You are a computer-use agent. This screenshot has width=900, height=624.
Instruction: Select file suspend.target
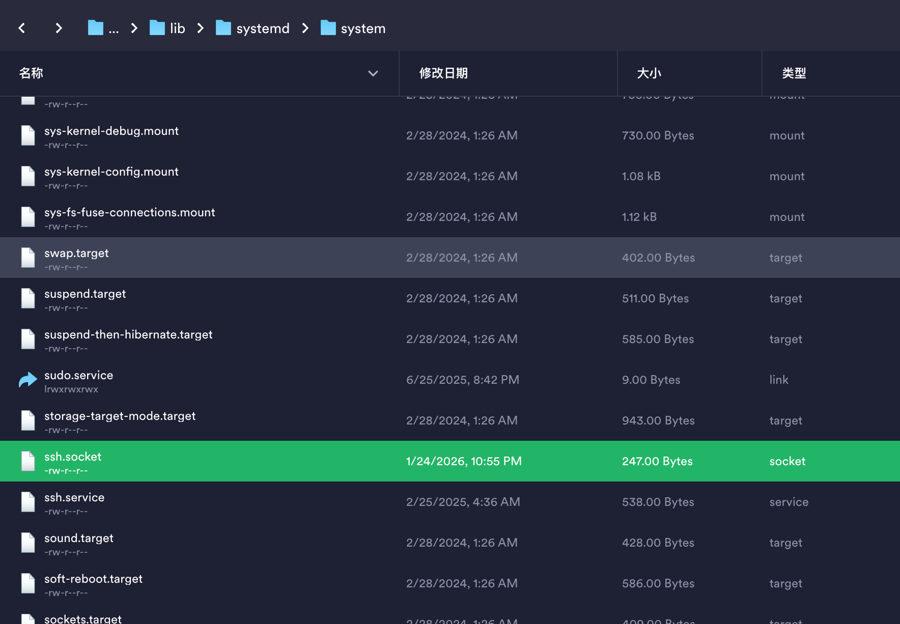(450, 298)
